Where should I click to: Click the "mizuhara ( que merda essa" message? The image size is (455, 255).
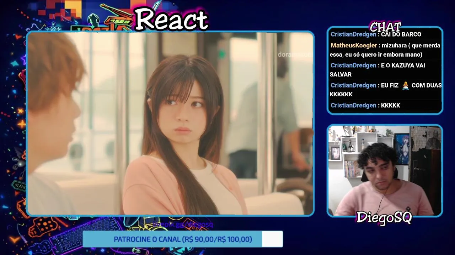coord(385,50)
